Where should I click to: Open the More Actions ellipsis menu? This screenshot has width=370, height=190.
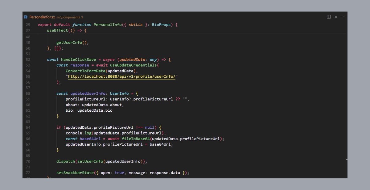[x=343, y=17]
